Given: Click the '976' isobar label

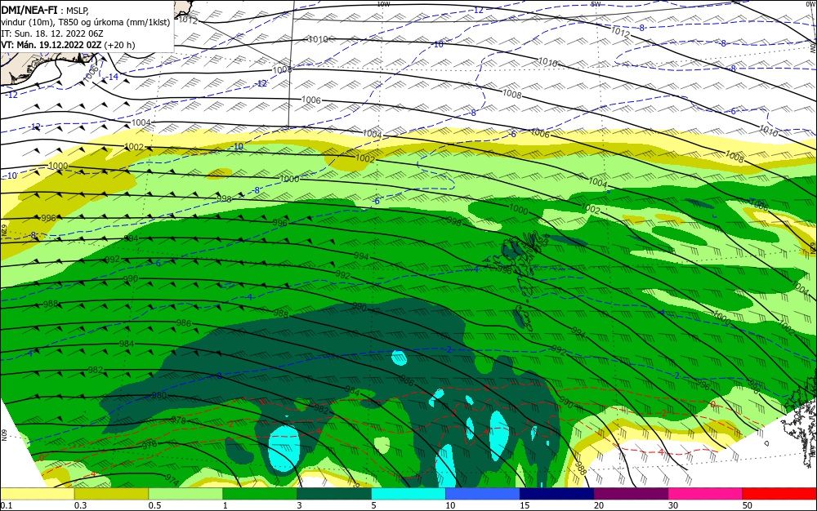Looking at the screenshot, I should click(150, 445).
